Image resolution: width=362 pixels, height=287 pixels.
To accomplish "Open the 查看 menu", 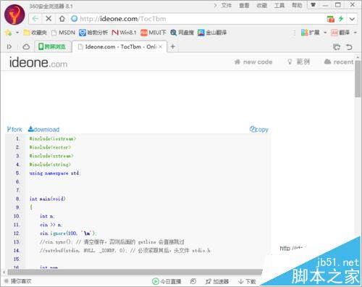I will point(244,5).
